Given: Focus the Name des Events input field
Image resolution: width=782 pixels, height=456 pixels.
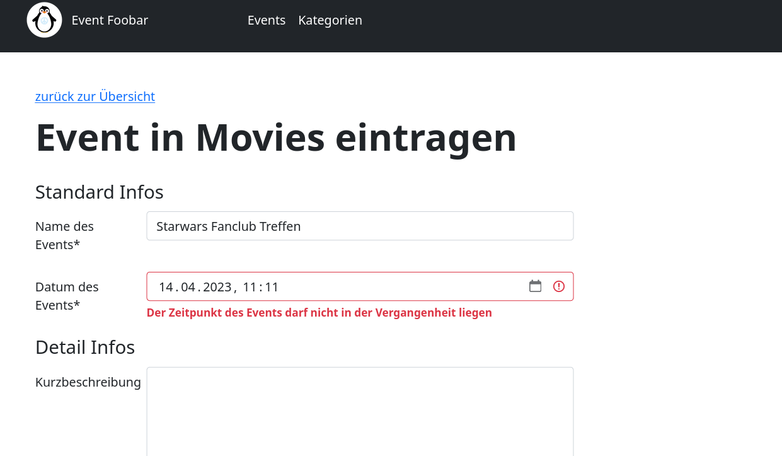Looking at the screenshot, I should (x=360, y=225).
